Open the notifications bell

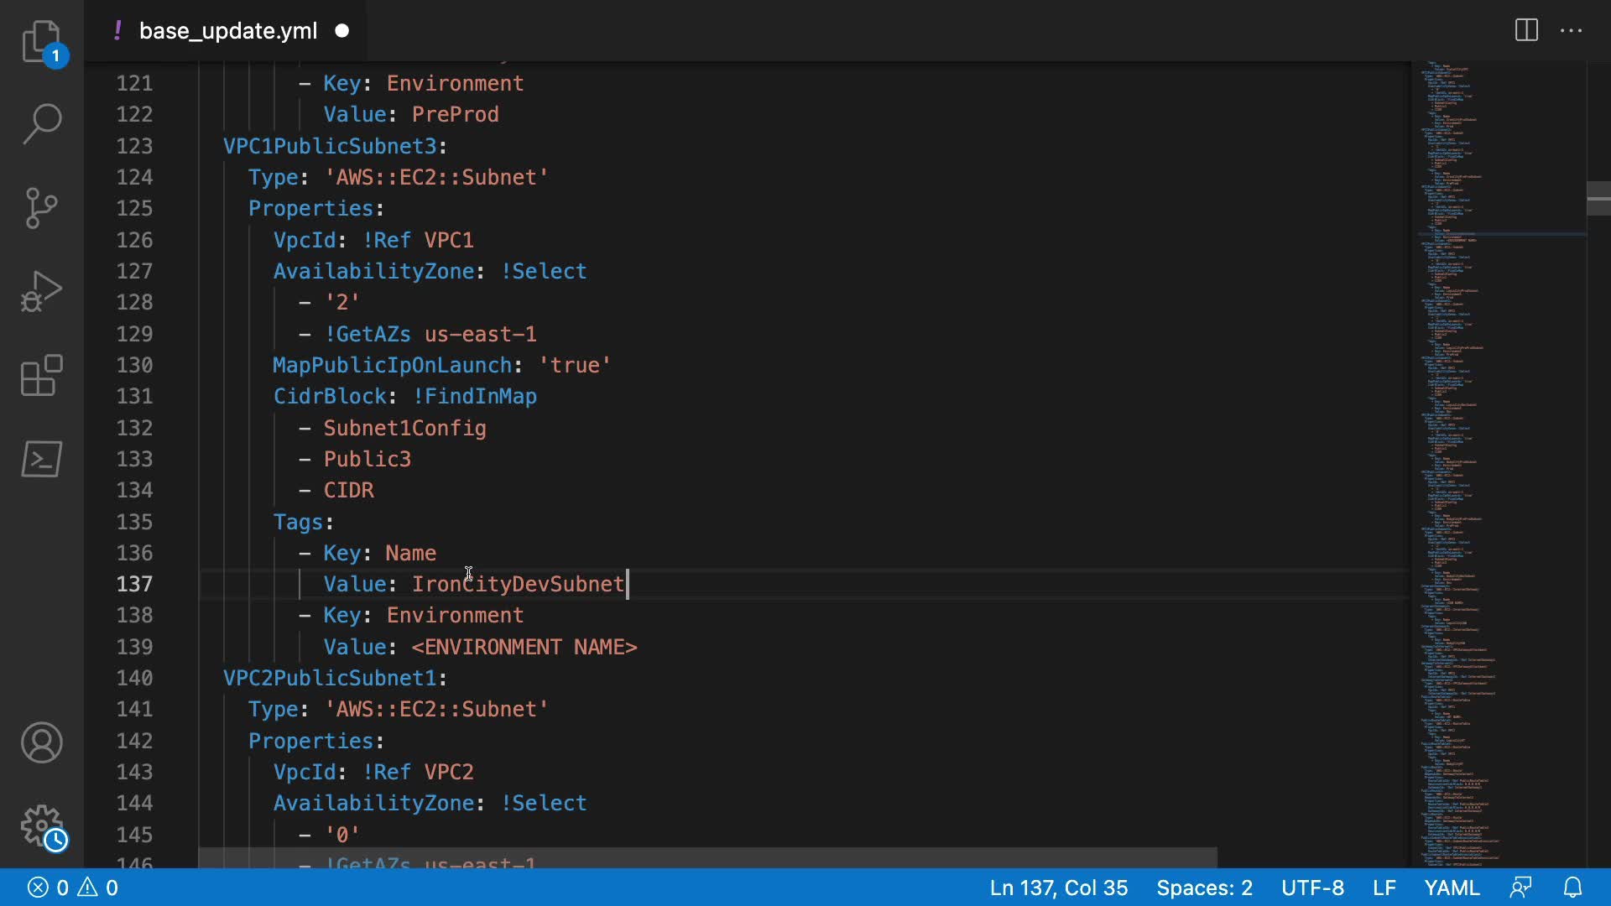click(1573, 888)
